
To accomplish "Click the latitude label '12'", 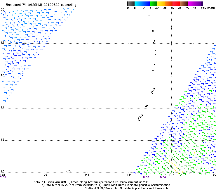I will coord(2,140).
